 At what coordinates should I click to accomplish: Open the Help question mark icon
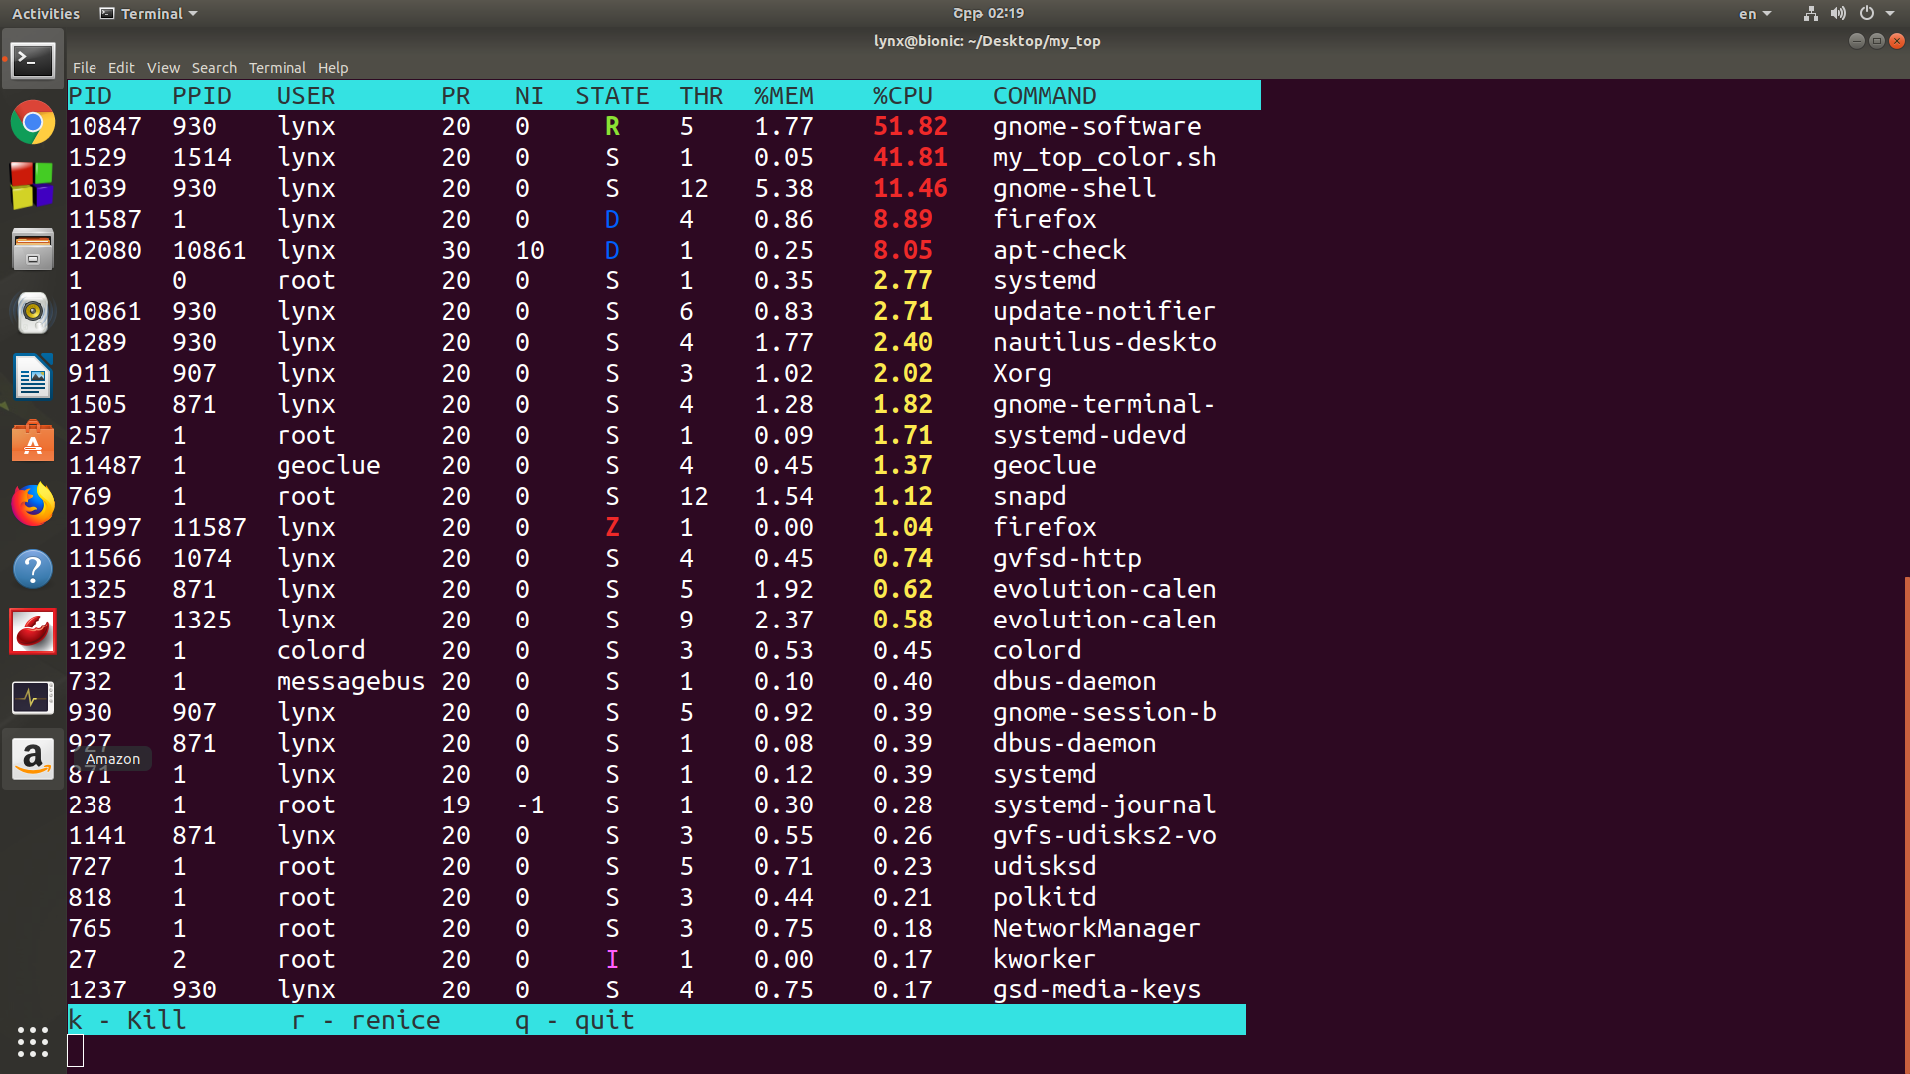click(x=33, y=569)
